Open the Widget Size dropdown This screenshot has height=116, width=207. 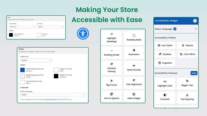click(x=36, y=60)
